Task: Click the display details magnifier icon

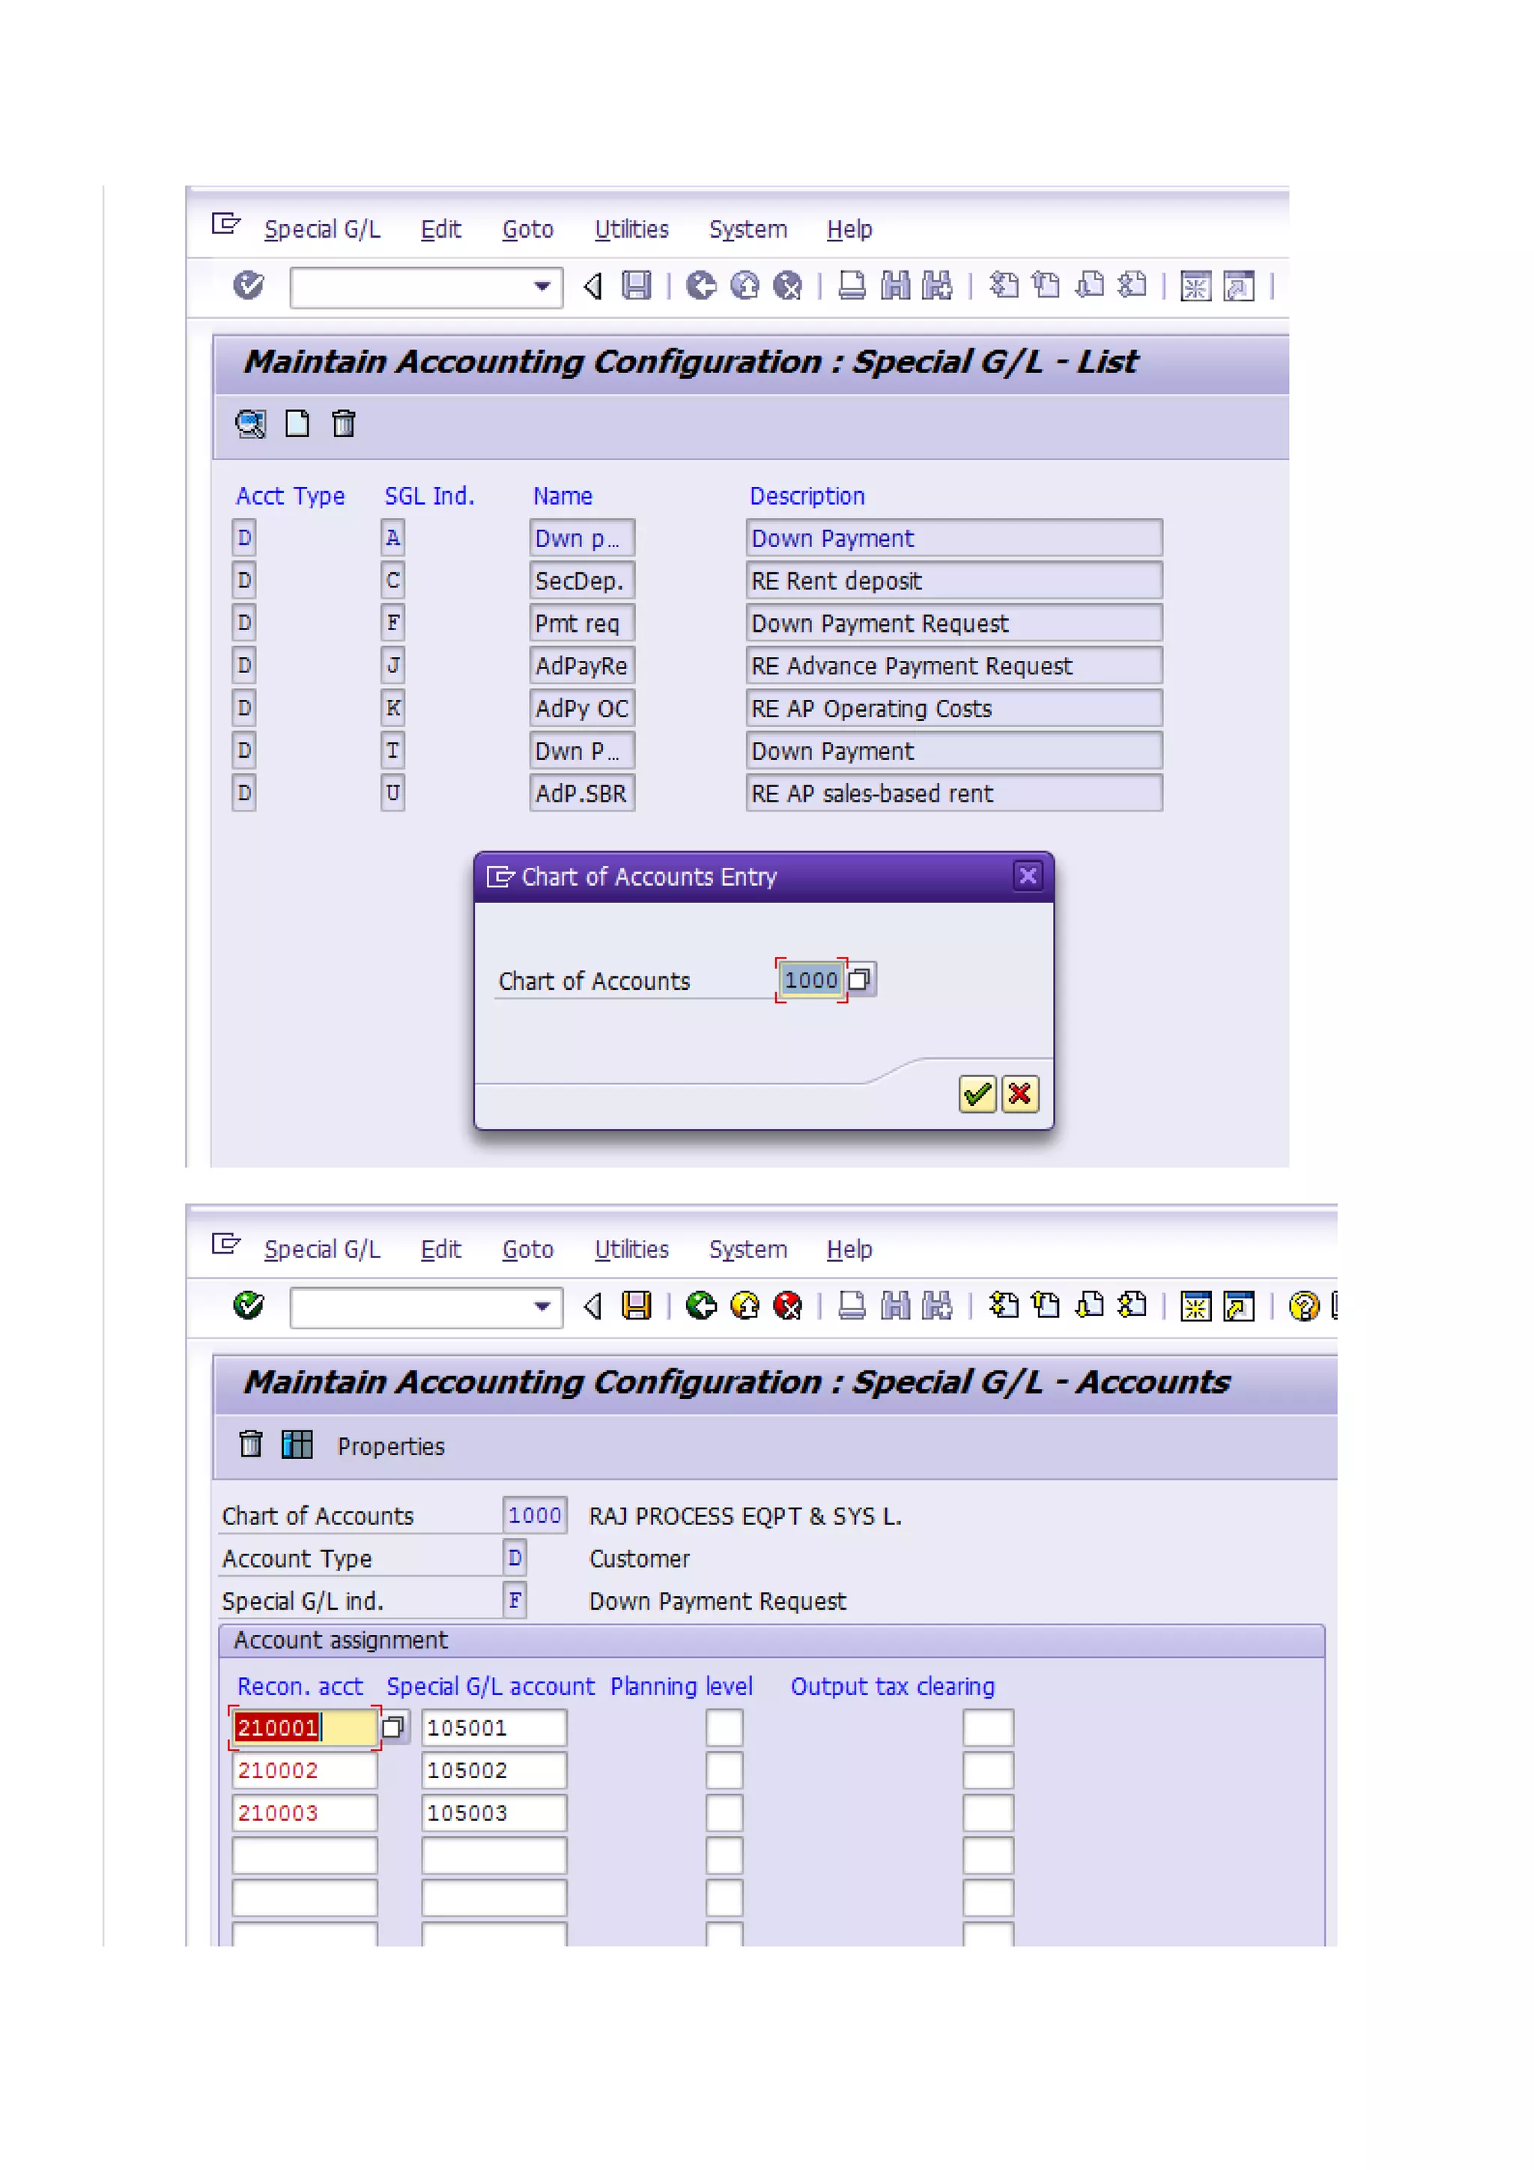Action: (250, 423)
